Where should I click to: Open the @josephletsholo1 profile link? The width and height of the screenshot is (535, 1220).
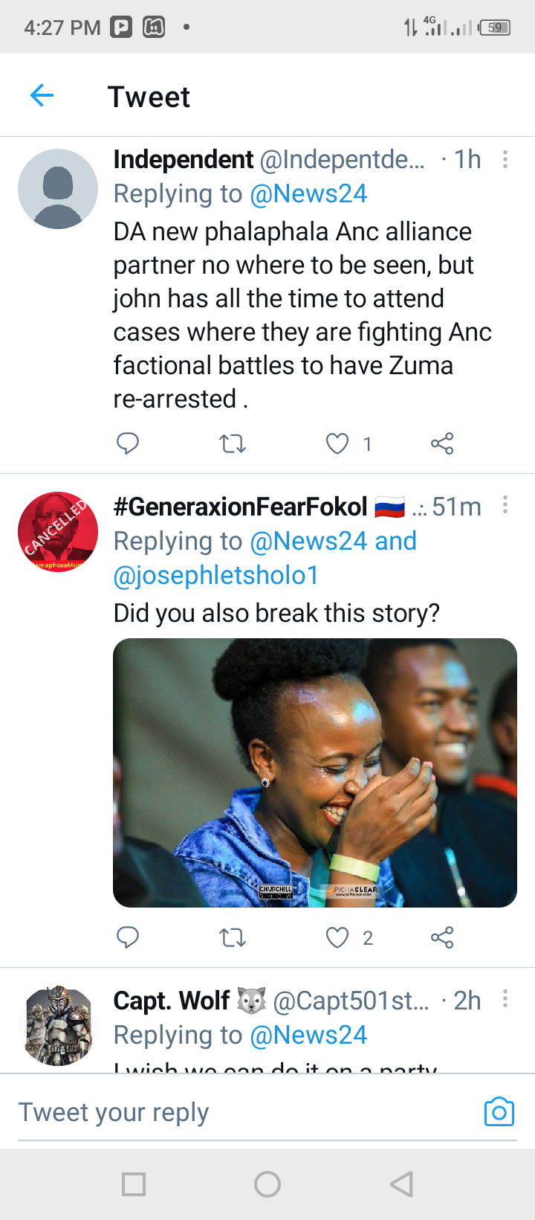(x=216, y=575)
